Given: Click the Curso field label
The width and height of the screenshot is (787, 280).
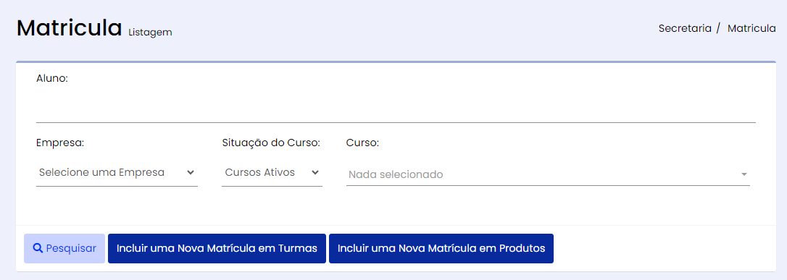Looking at the screenshot, I should point(362,143).
